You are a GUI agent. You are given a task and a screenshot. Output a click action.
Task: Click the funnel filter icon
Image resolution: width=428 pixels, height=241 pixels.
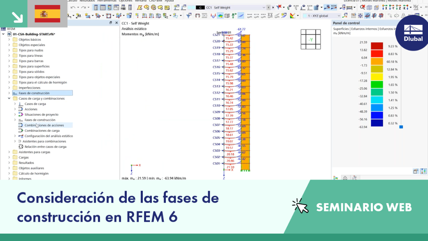coord(188,16)
